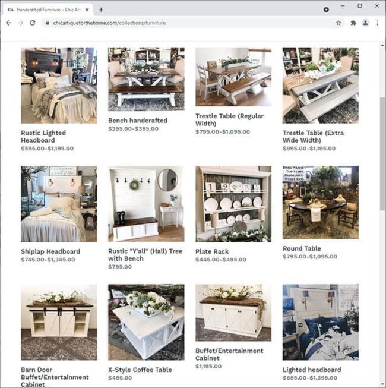Click the price $695.00-$1,395.00

[310, 378]
